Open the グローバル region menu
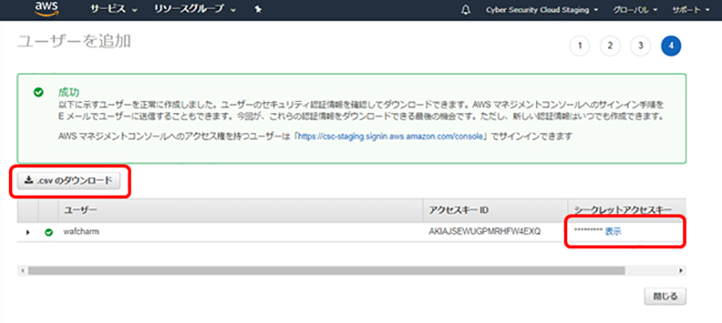The height and width of the screenshot is (323, 722). (635, 10)
